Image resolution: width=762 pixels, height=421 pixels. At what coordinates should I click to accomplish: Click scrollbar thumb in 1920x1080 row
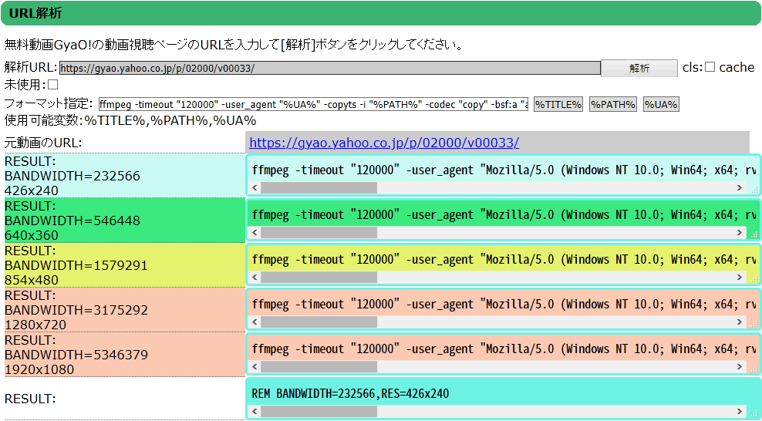(319, 366)
